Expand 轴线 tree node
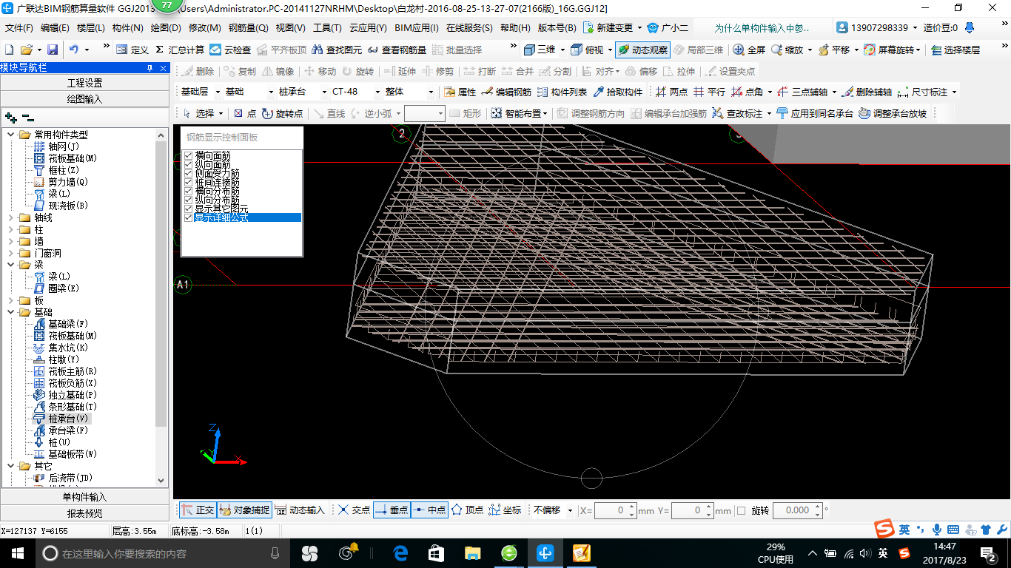 (x=10, y=217)
